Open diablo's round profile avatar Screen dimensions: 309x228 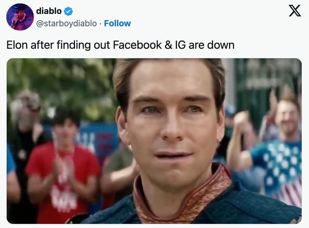(x=20, y=17)
